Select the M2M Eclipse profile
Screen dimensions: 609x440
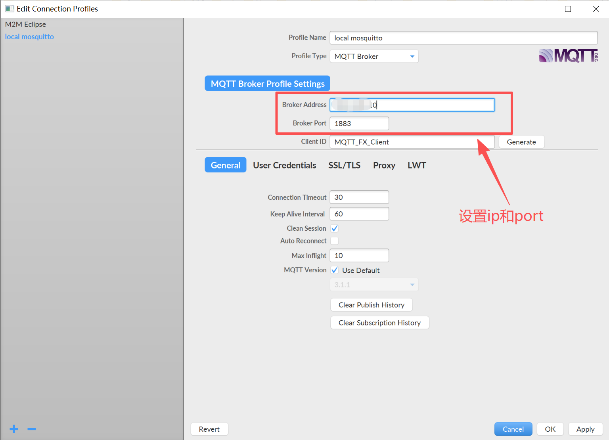[26, 24]
